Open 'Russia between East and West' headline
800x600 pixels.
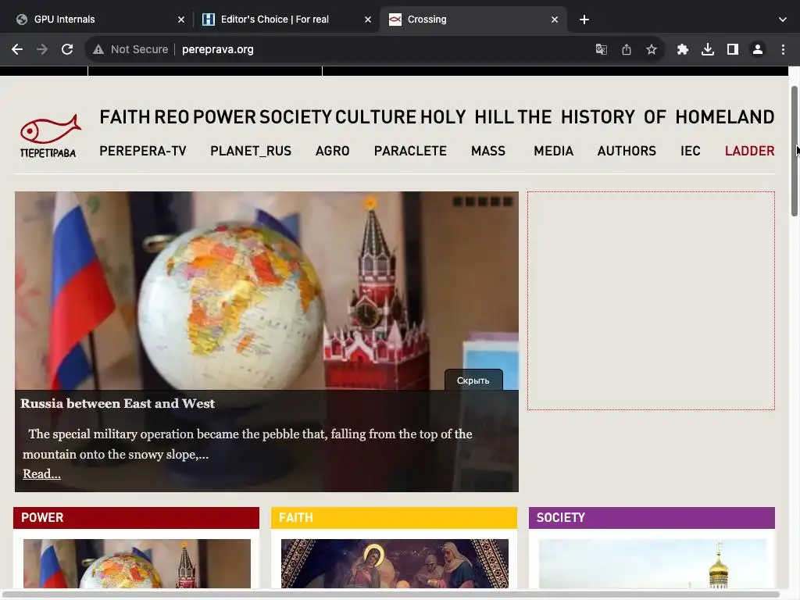(x=117, y=404)
